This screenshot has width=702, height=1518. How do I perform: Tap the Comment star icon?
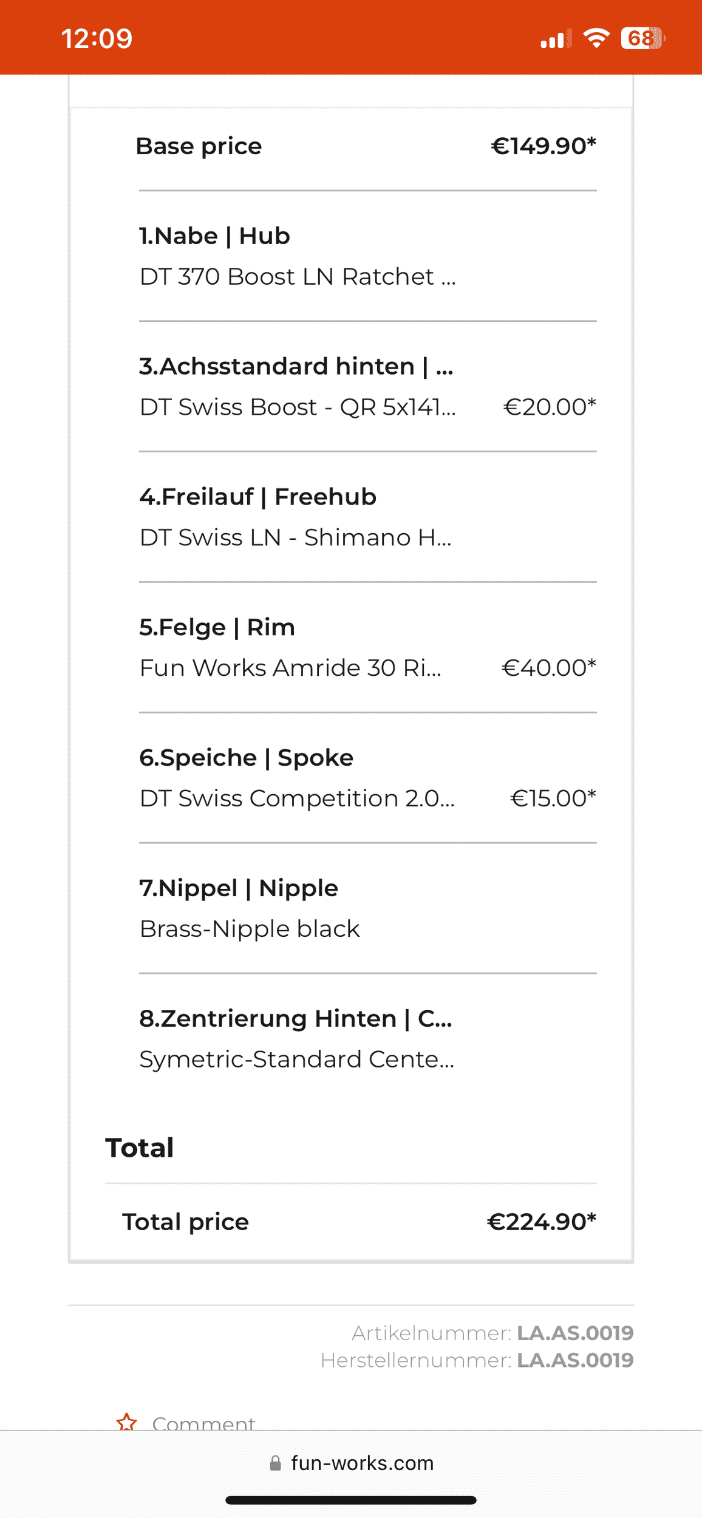pos(126,1422)
